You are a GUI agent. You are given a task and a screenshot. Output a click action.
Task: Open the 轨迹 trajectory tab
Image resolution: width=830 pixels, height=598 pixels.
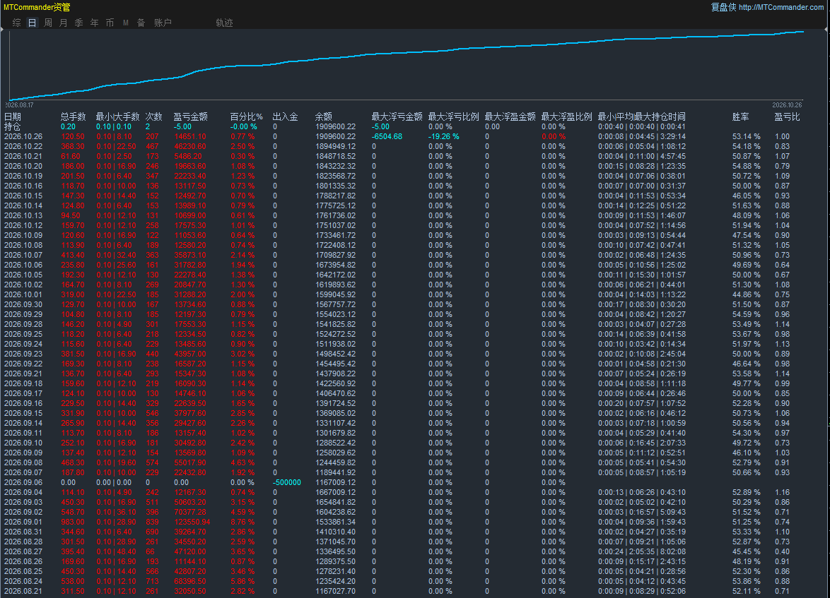click(224, 23)
